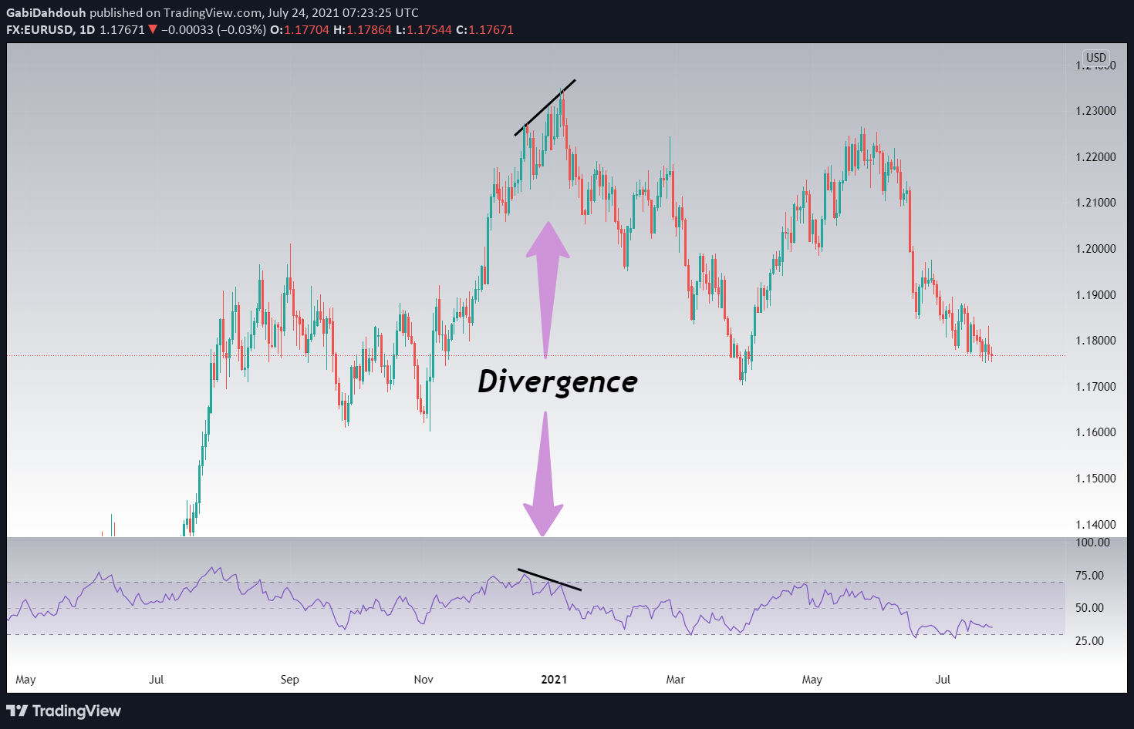Click the Nov label on the time axis
Image resolution: width=1134 pixels, height=729 pixels.
point(424,680)
